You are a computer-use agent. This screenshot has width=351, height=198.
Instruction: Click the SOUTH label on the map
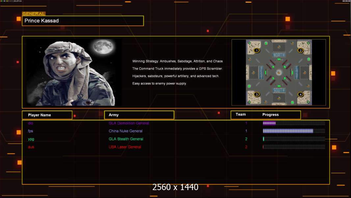[279, 90]
